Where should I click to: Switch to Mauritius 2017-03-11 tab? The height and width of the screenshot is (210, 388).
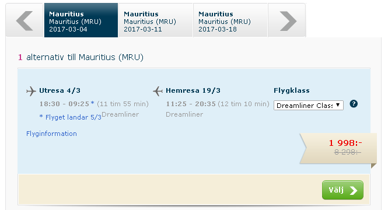click(x=156, y=20)
